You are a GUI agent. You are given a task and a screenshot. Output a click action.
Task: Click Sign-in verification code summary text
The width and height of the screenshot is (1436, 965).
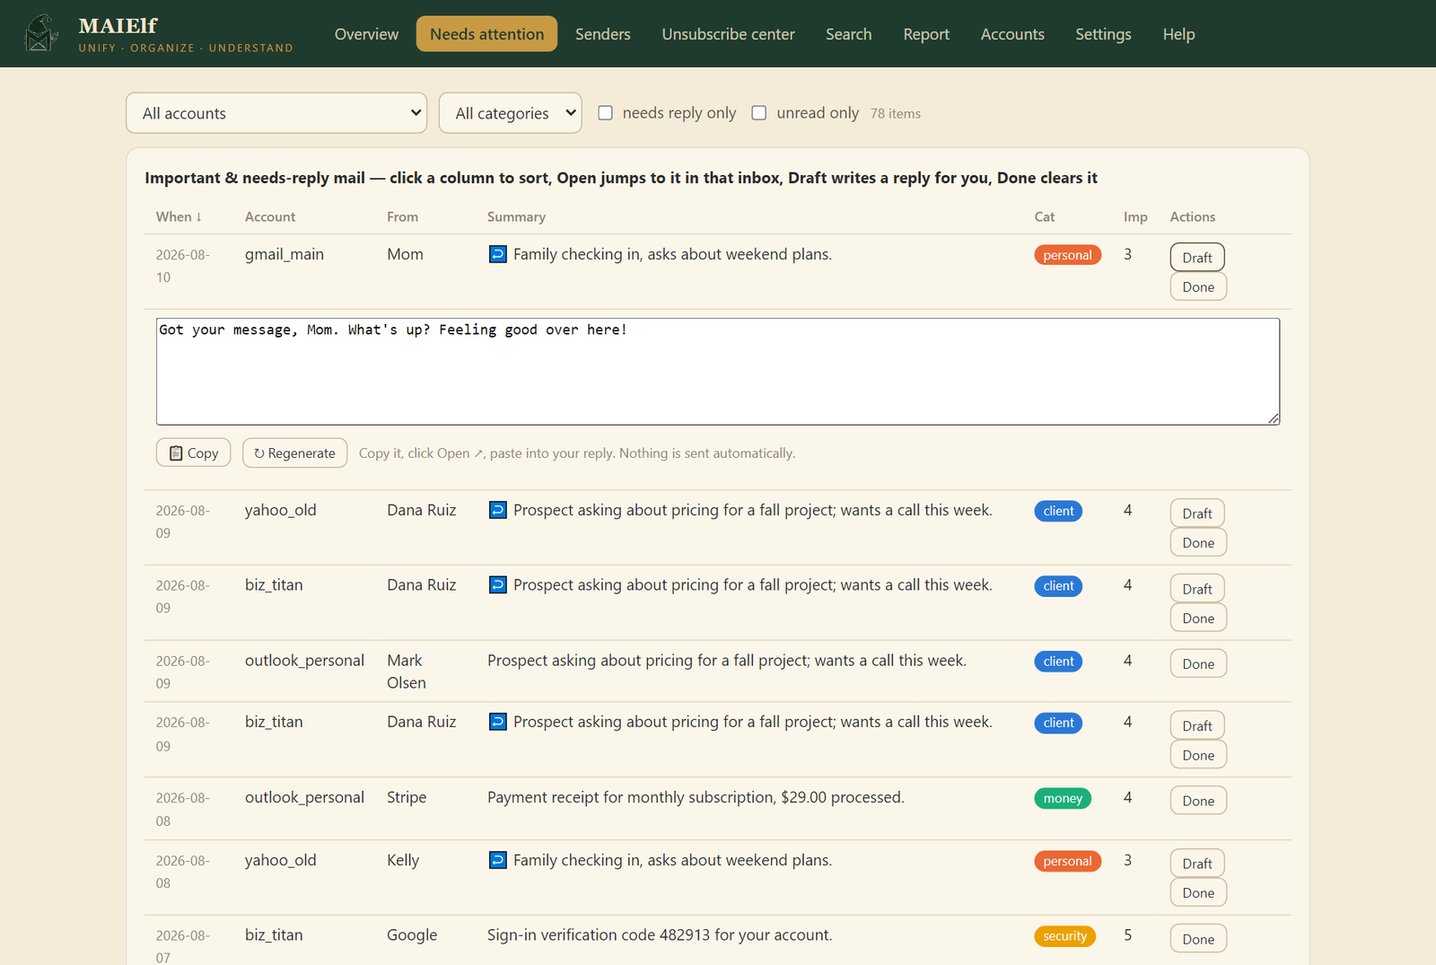[660, 934]
